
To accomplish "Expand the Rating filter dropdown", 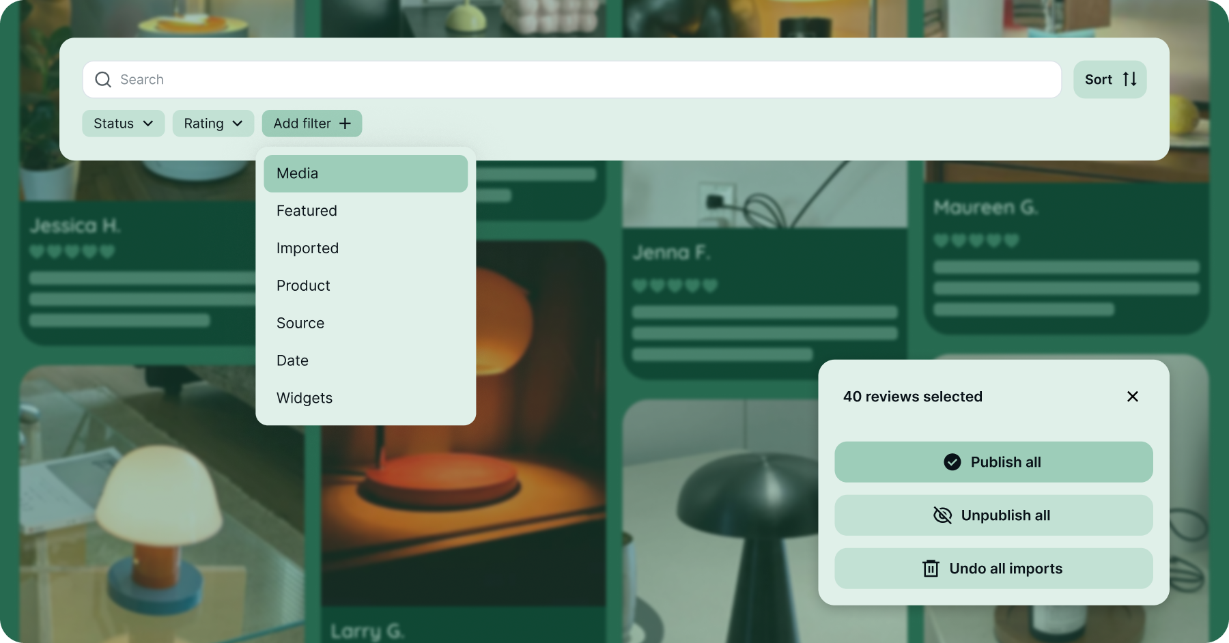I will (x=213, y=124).
